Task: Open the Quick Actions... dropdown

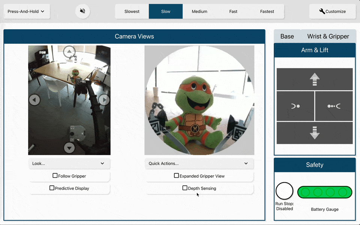Action: click(x=199, y=164)
